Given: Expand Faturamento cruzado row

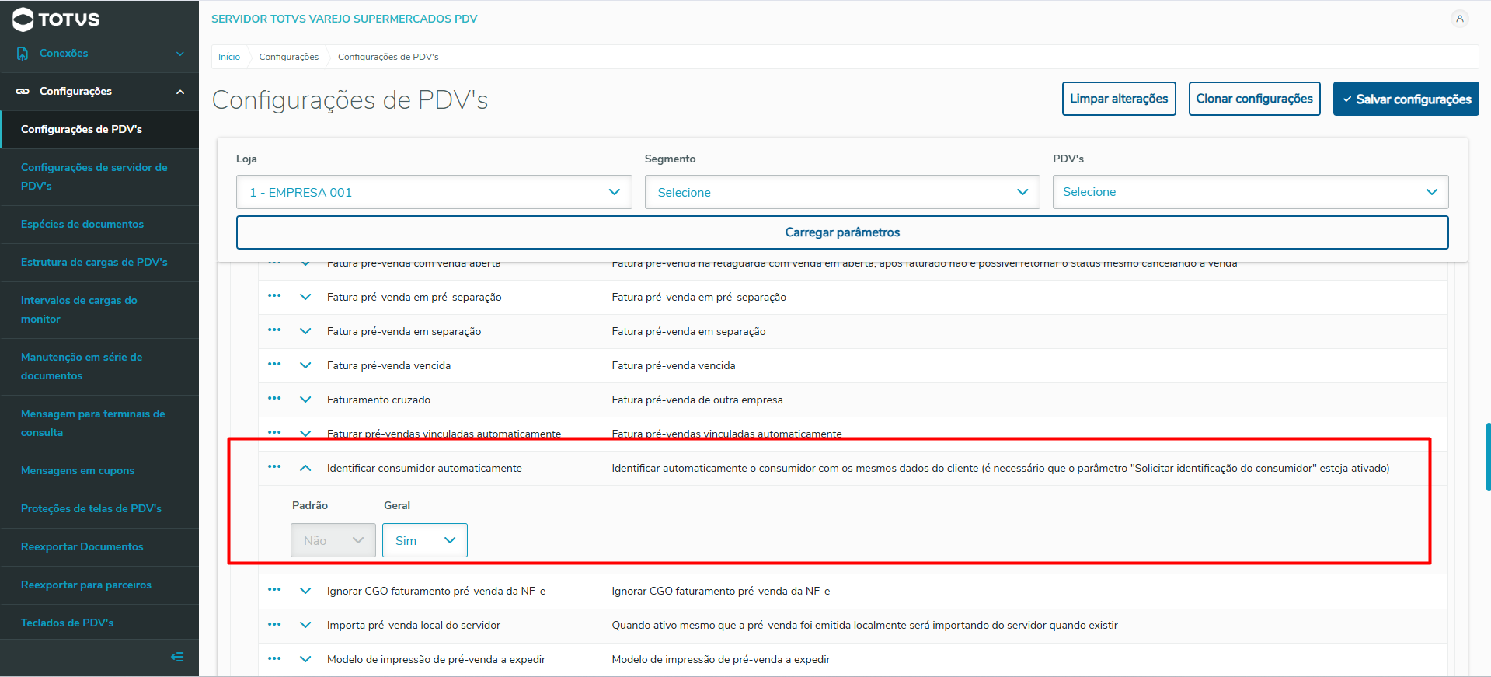Looking at the screenshot, I should click(x=305, y=400).
